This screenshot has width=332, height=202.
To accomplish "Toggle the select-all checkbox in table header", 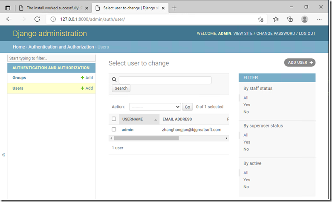I will point(114,119).
